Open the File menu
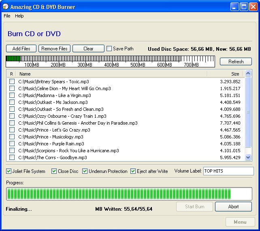260x231 pixels. pos(7,16)
